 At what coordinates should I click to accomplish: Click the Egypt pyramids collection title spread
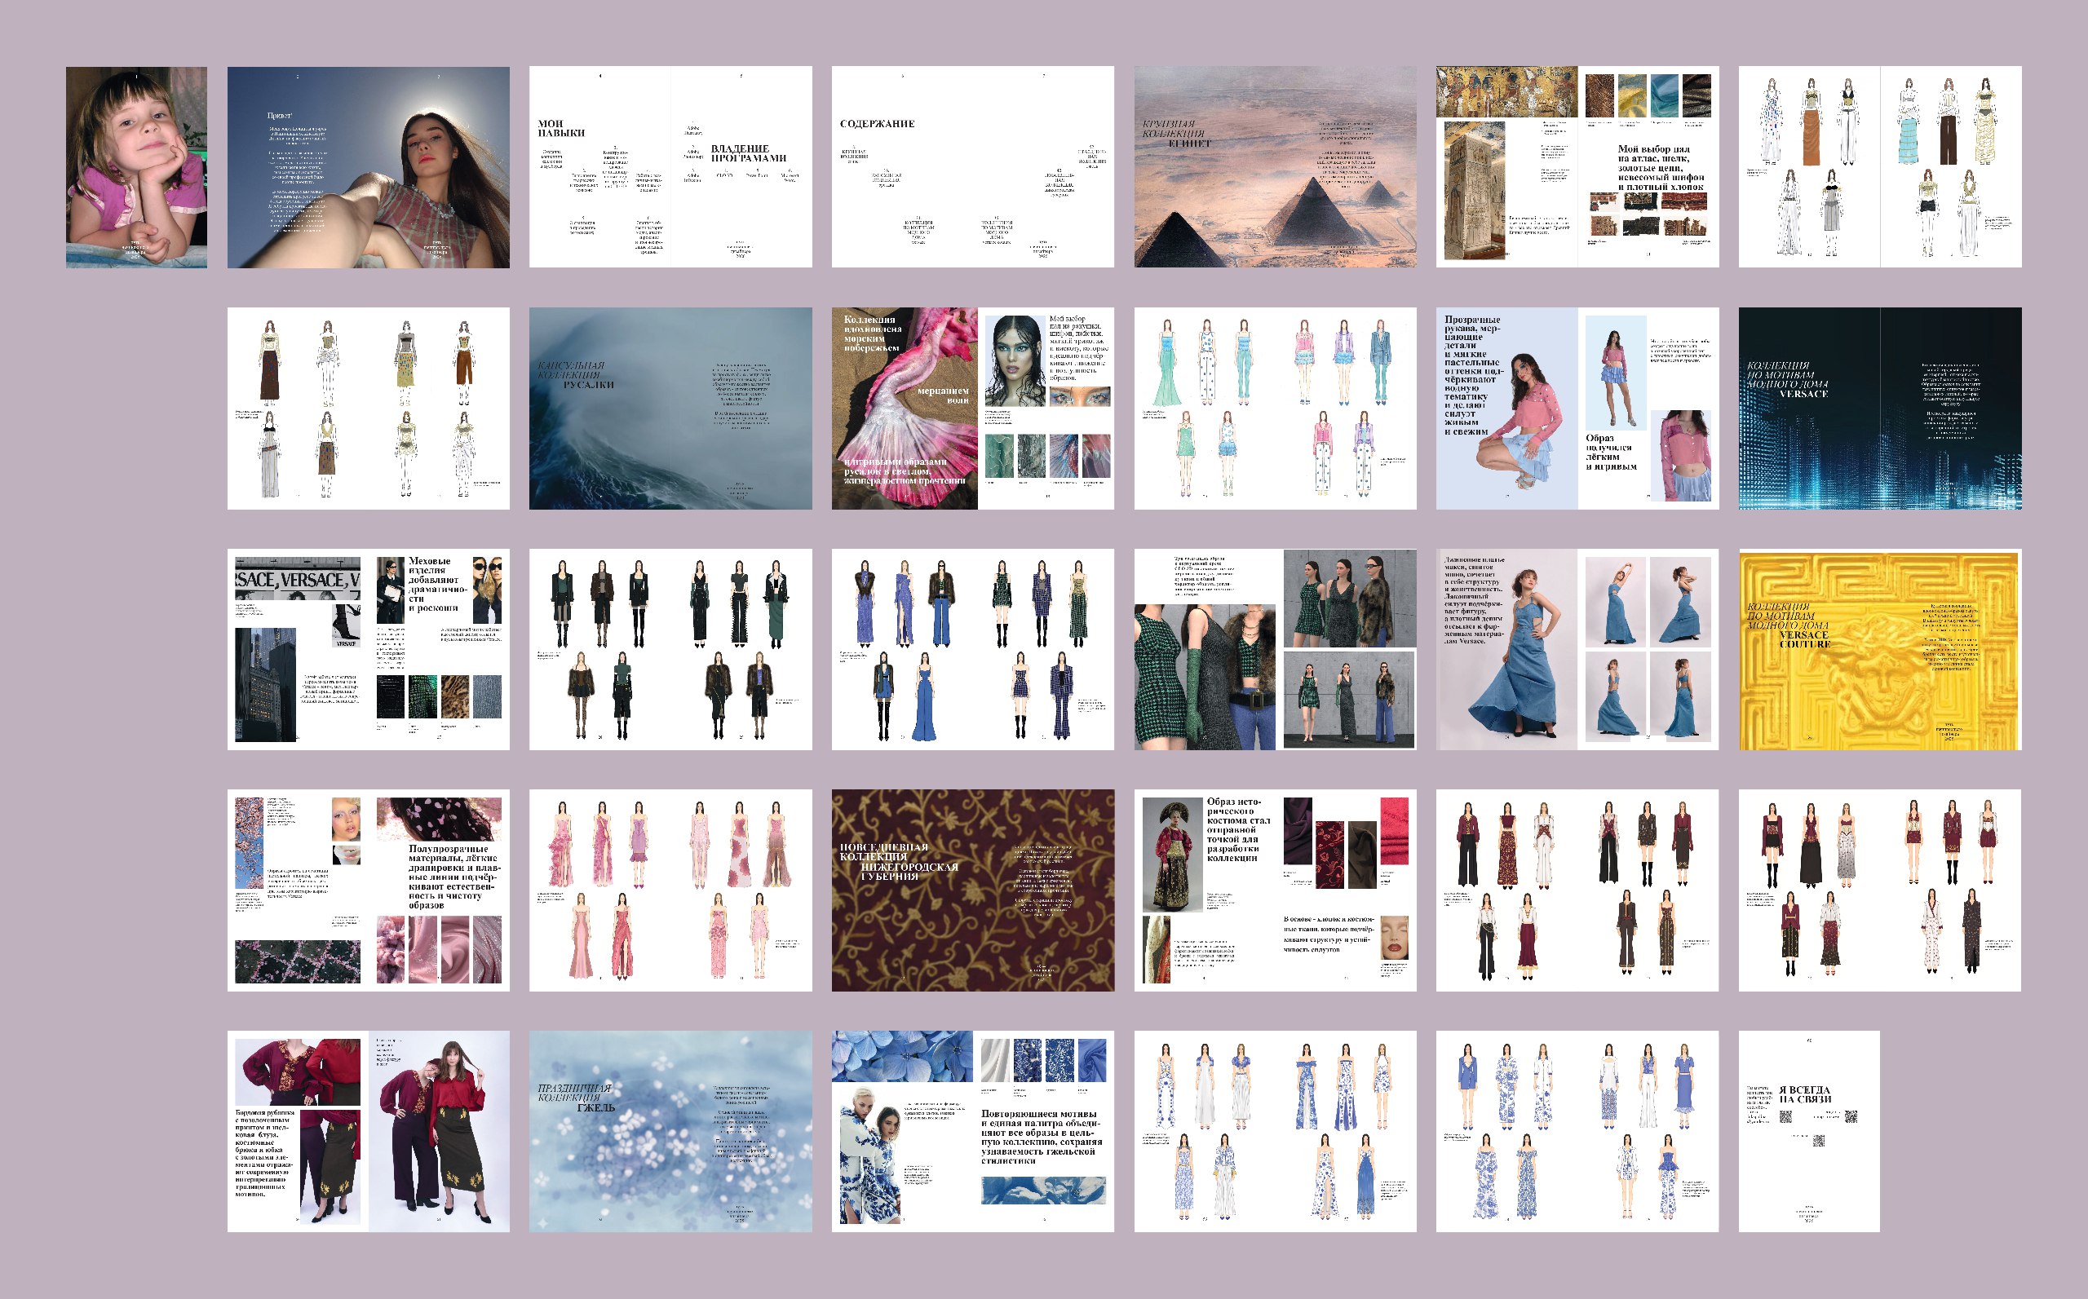tap(1274, 166)
